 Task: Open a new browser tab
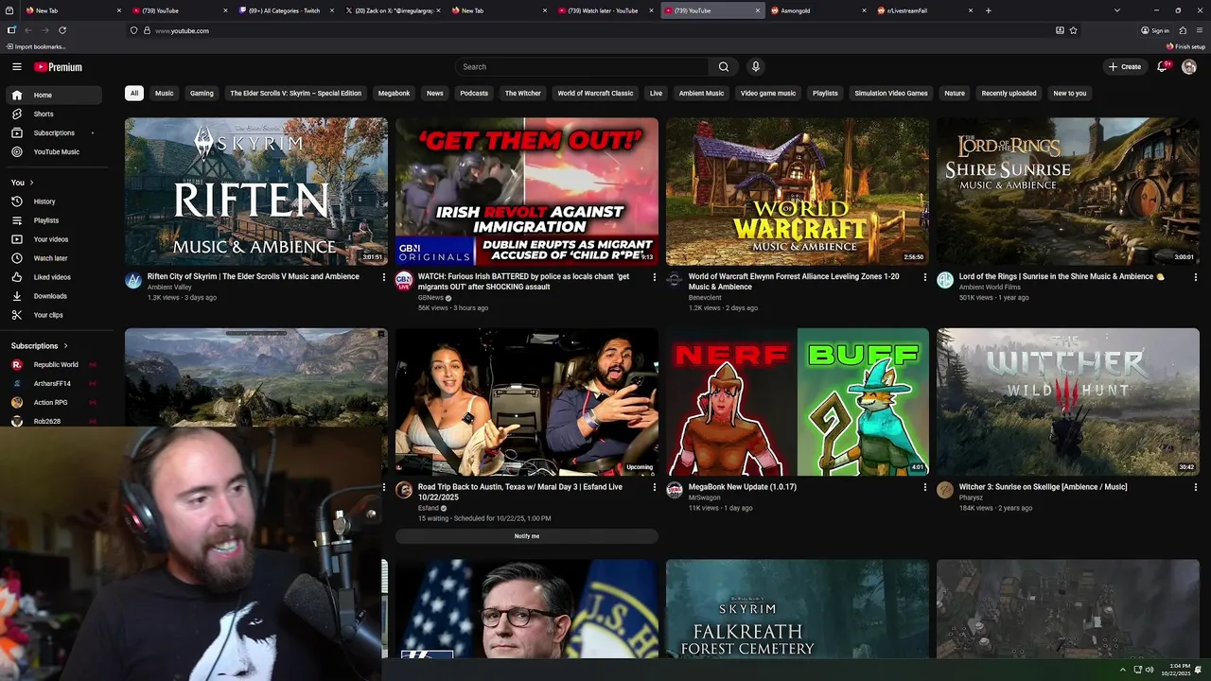click(989, 10)
